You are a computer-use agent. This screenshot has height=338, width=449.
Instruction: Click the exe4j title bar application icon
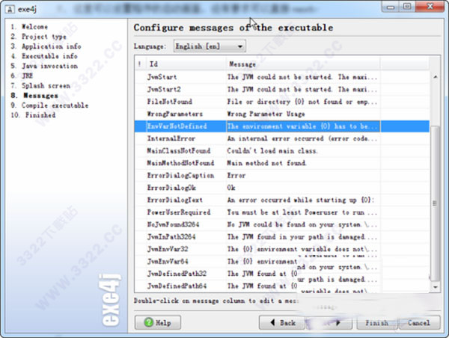click(10, 9)
